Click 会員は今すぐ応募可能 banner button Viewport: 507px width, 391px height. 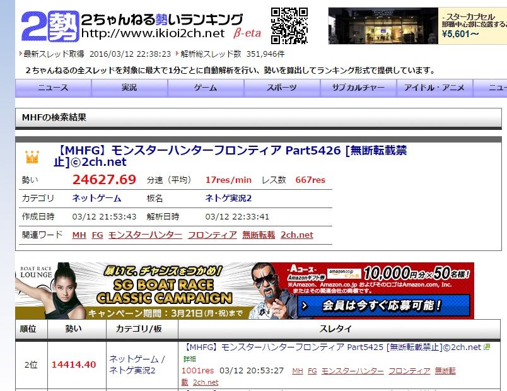point(383,305)
